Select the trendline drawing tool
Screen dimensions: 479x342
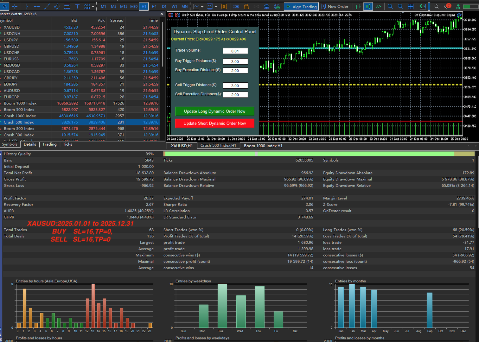tap(47, 6)
